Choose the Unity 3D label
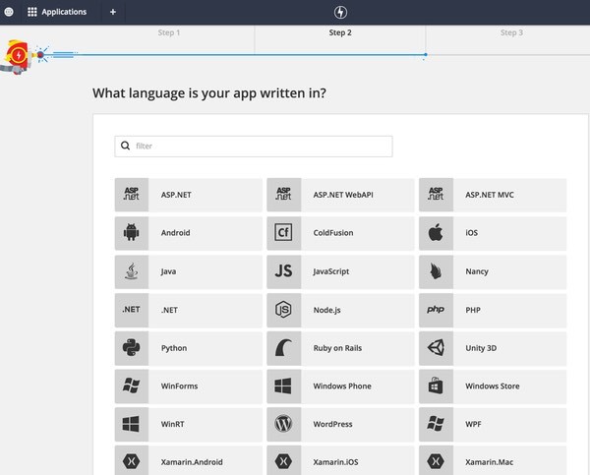The width and height of the screenshot is (590, 475). tap(481, 348)
